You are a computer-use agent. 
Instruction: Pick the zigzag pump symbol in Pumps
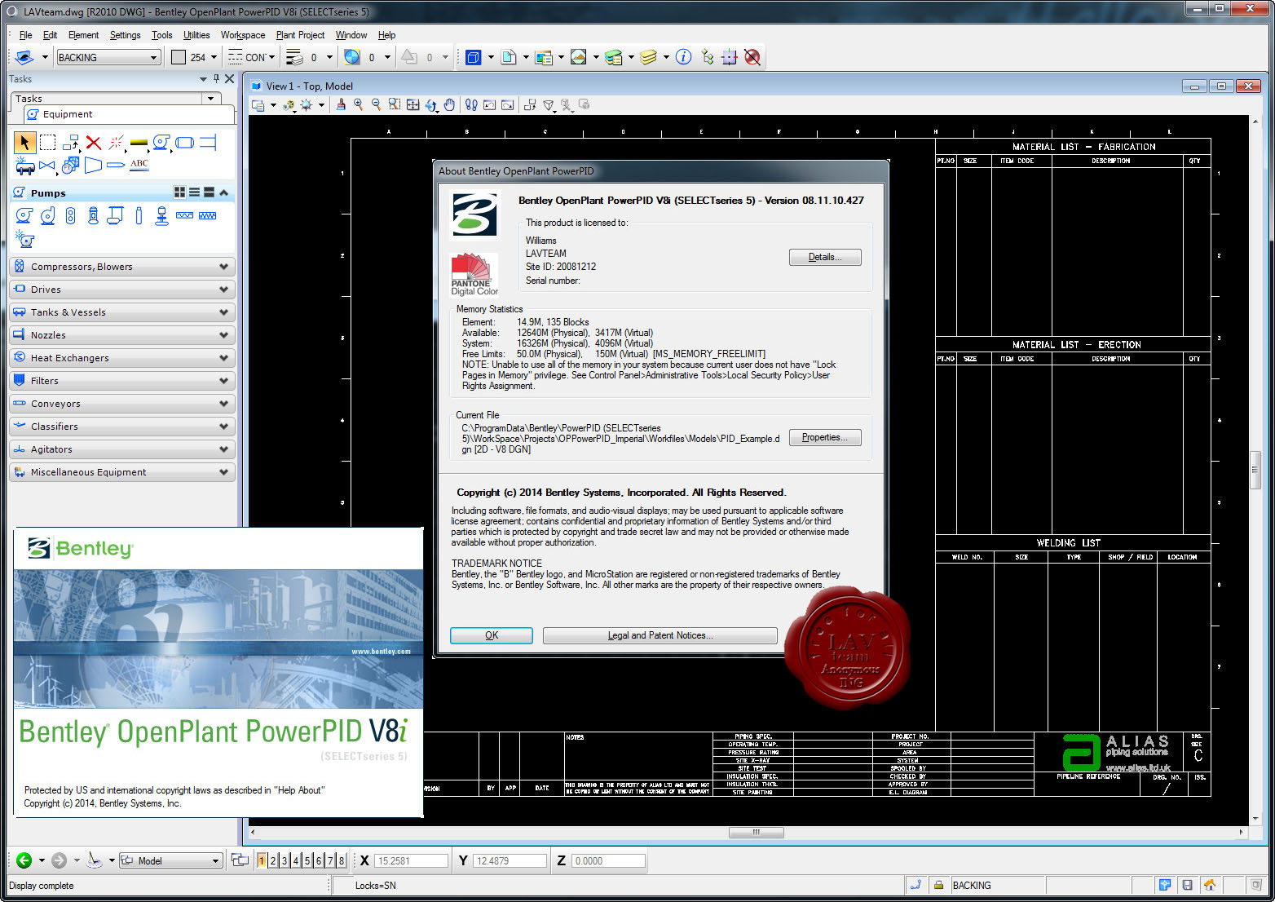208,215
